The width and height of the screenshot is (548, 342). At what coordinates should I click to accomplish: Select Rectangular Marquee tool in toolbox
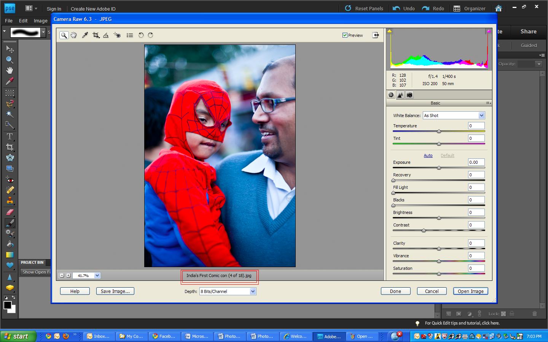point(10,93)
